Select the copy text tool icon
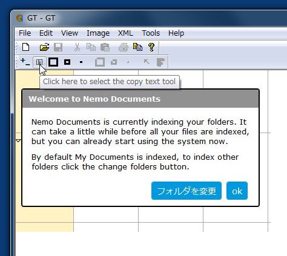287x256 pixels. click(x=39, y=62)
